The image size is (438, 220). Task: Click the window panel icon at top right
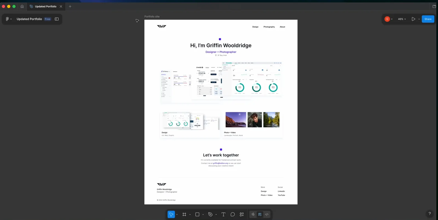pyautogui.click(x=434, y=6)
